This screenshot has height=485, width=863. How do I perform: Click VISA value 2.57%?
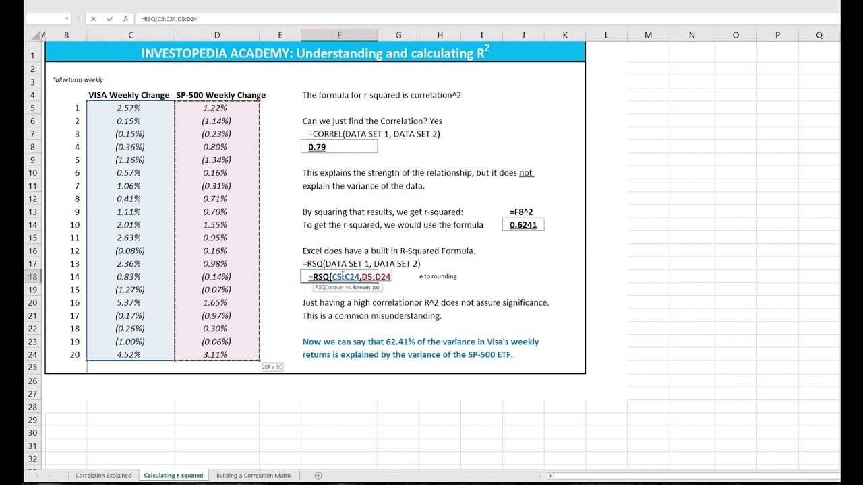129,108
